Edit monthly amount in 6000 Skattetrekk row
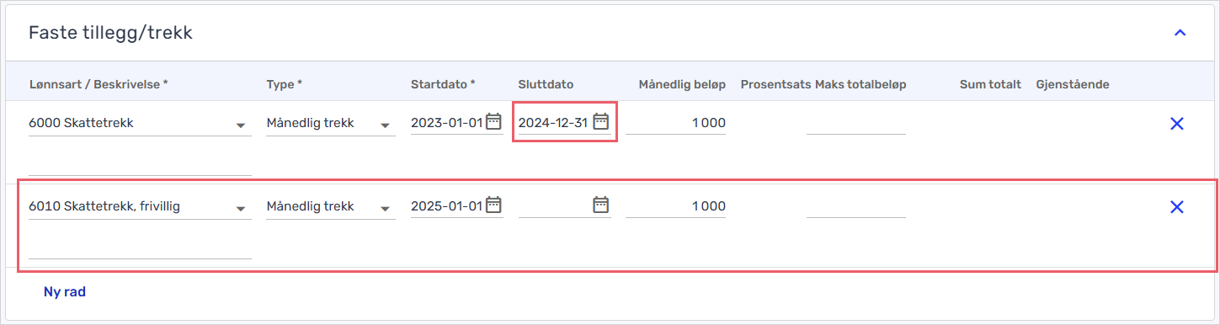Screen dimensions: 1220x325 pyautogui.click(x=675, y=123)
